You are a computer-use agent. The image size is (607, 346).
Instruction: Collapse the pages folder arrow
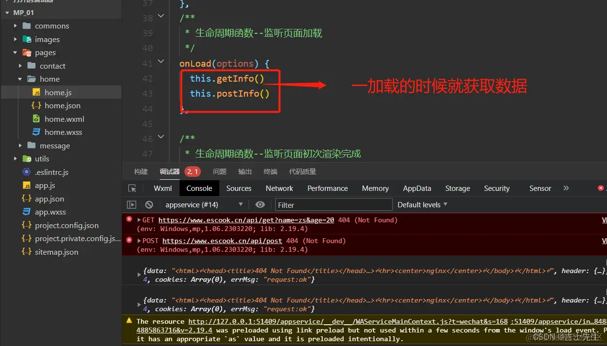pos(15,53)
